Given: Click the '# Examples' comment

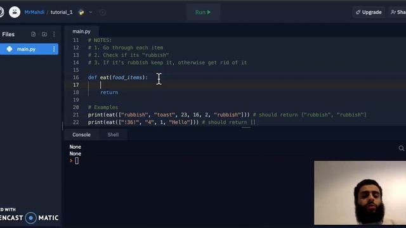Looking at the screenshot, I should point(103,107).
